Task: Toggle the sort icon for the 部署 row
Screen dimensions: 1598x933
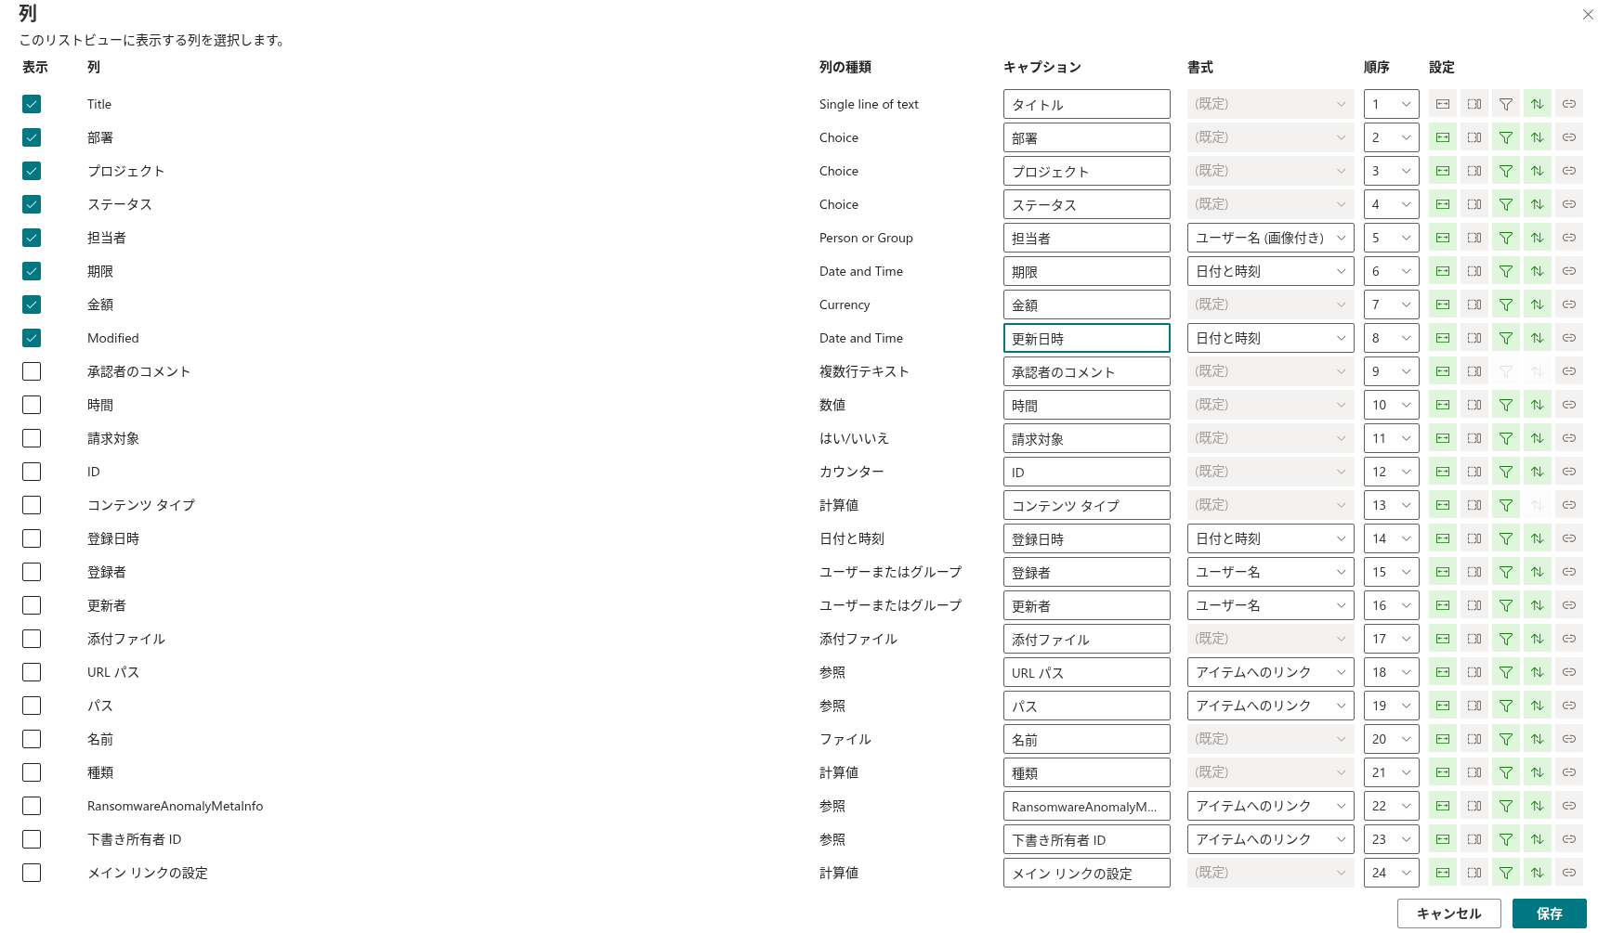Action: [x=1538, y=137]
